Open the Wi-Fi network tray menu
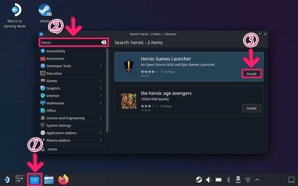 (248, 179)
